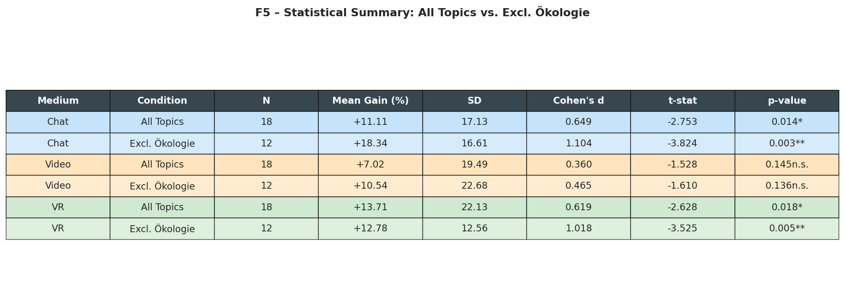Click the Cohen's d value 1.104
Screen dimensions: 845x294
click(578, 144)
